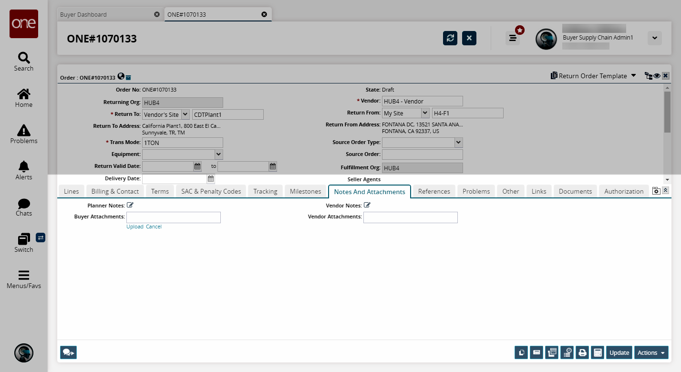Screen dimensions: 681x372
Task: Collapse the header panel with double-chevron icon
Action: 665,190
